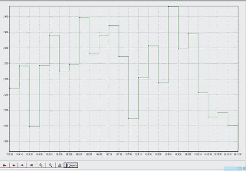Select the data point at 19:7:50 near 2125
This screenshot has height=171, width=246.
[129, 119]
